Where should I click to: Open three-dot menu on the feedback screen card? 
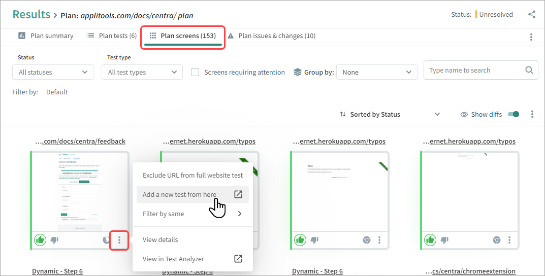pos(119,240)
